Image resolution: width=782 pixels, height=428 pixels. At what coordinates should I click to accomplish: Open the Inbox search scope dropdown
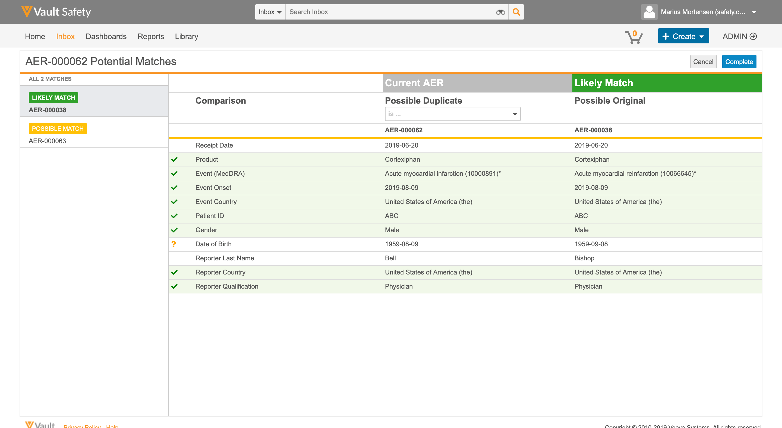[270, 12]
